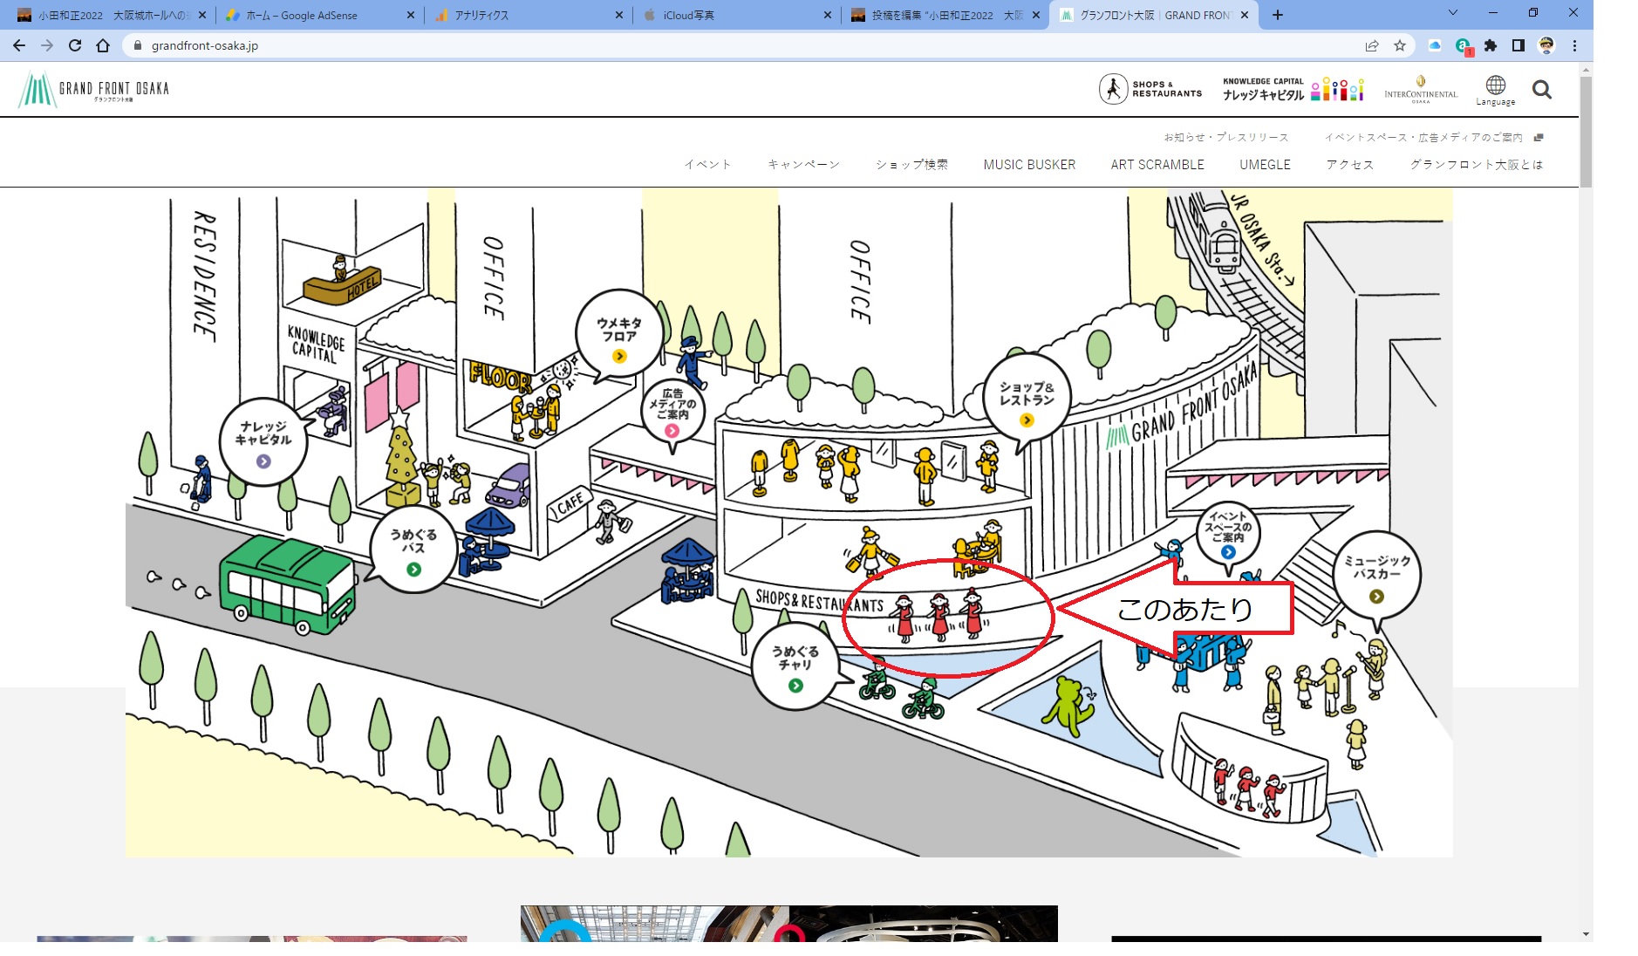The width and height of the screenshot is (1638, 956).
Task: Switch to the 投稿を編集 tab
Action: pyautogui.click(x=947, y=15)
